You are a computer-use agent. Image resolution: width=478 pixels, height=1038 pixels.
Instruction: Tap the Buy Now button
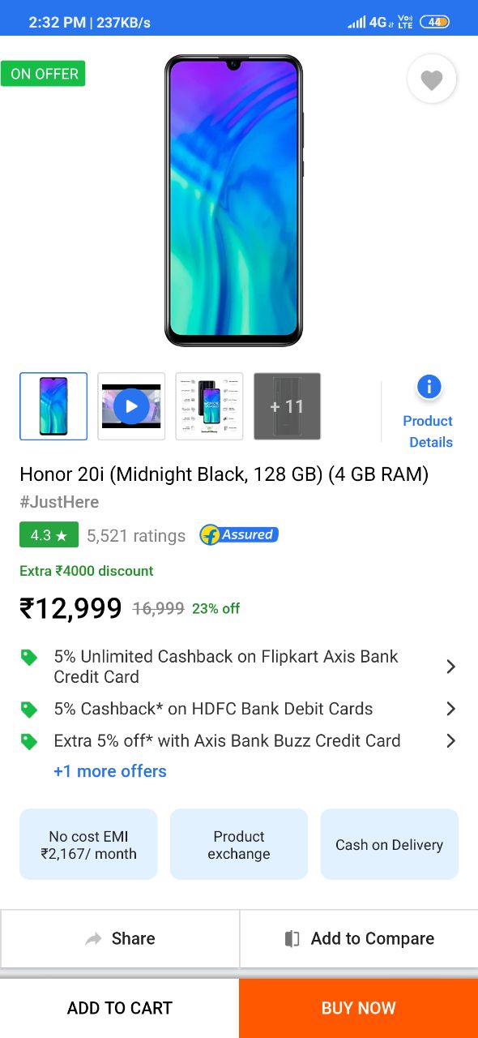(x=359, y=1008)
